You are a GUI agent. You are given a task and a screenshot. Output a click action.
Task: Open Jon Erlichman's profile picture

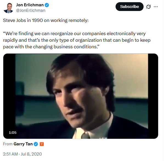[9, 7]
